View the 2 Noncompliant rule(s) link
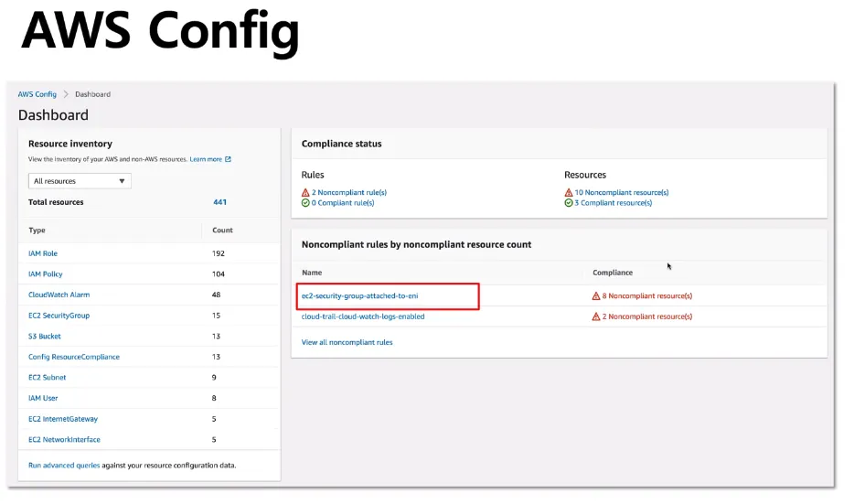Viewport: 854px width, 504px height. tap(349, 192)
